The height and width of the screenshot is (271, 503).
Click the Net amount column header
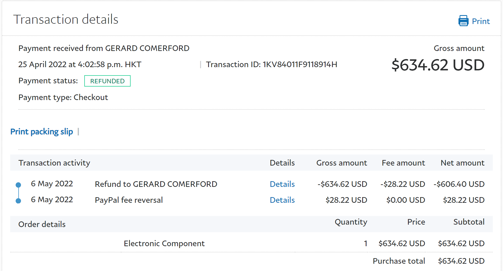coord(462,163)
